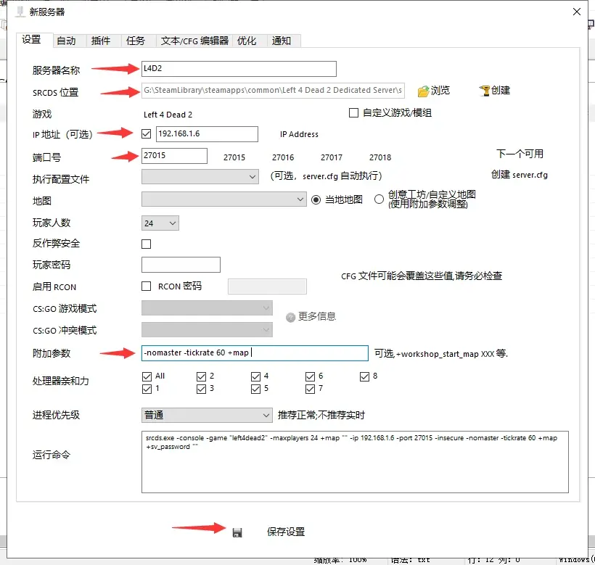
Task: Switch to the 插件 tab
Action: click(x=101, y=41)
